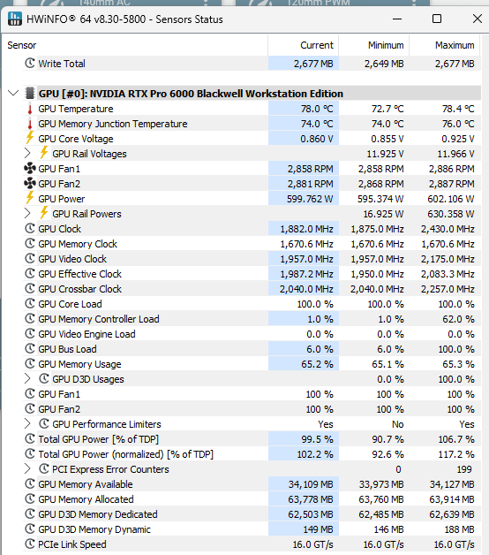
Task: Click the HWiNFO app icon in title bar
Action: click(15, 19)
